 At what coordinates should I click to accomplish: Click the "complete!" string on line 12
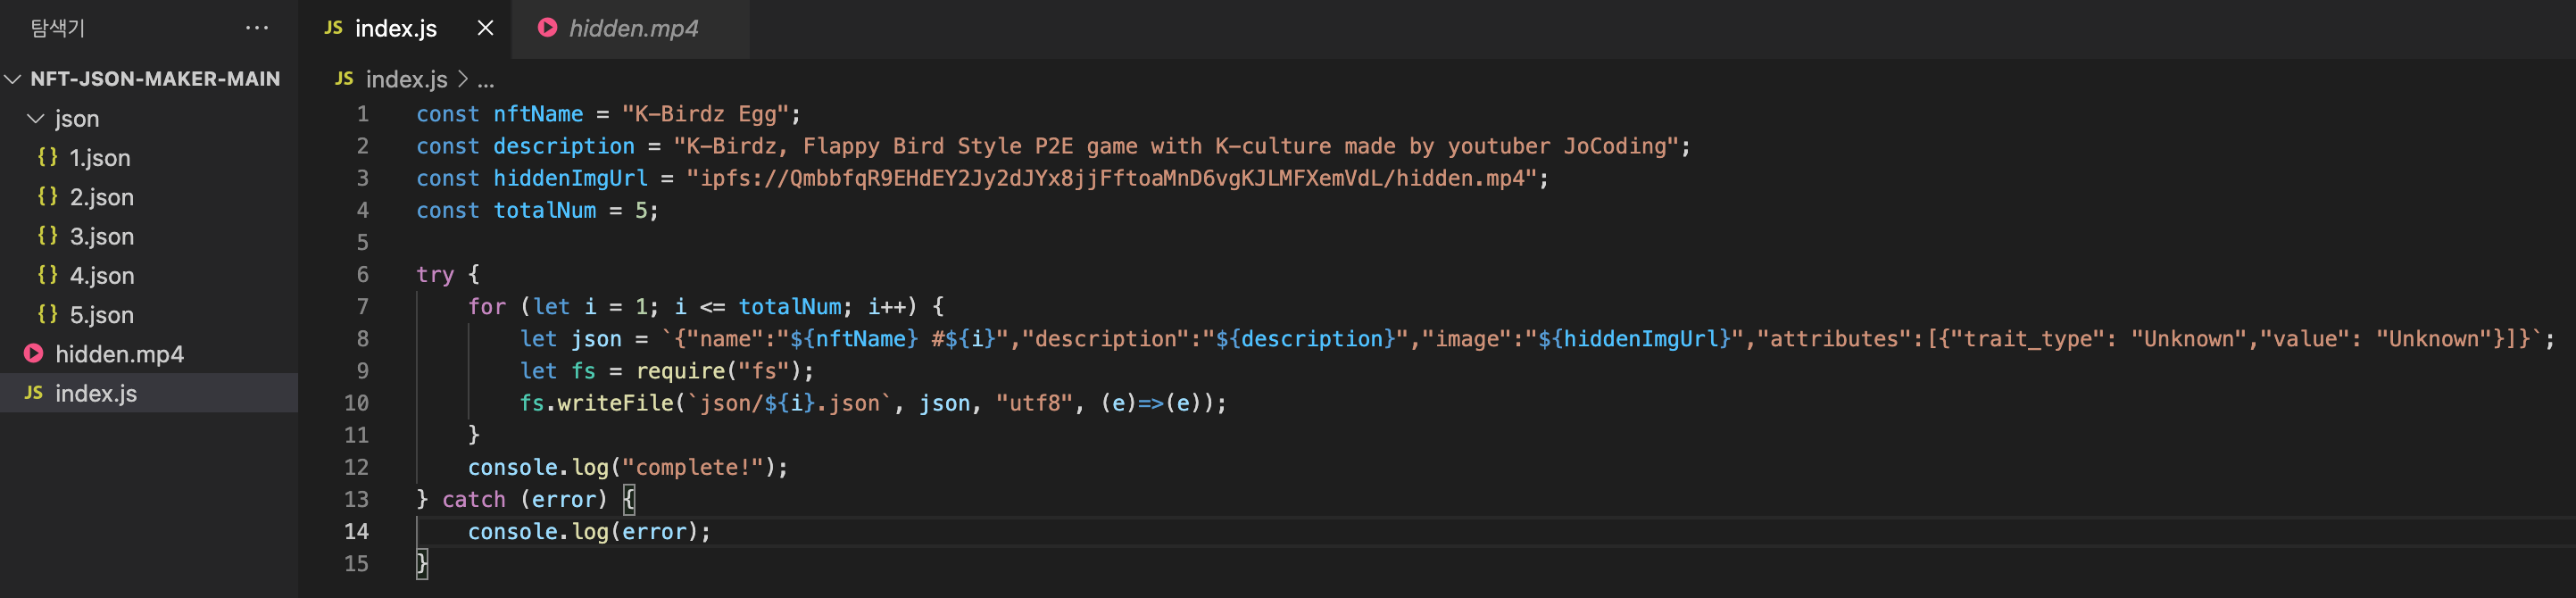point(692,467)
